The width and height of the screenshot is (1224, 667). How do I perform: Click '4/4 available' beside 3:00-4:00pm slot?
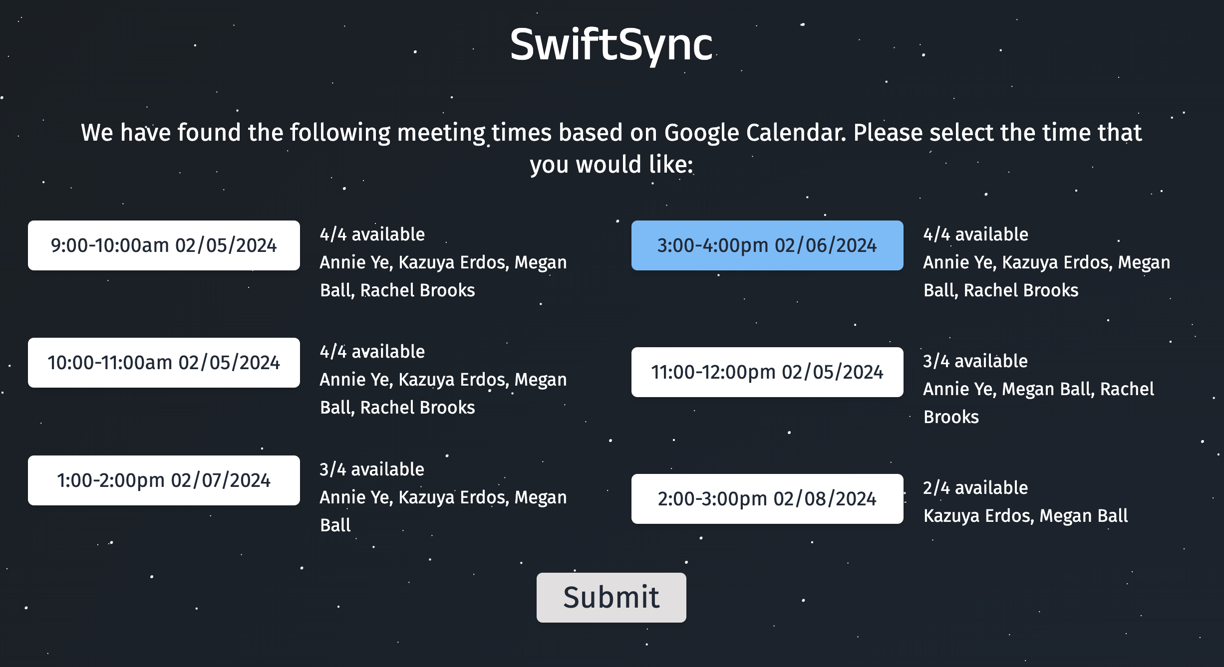point(975,234)
